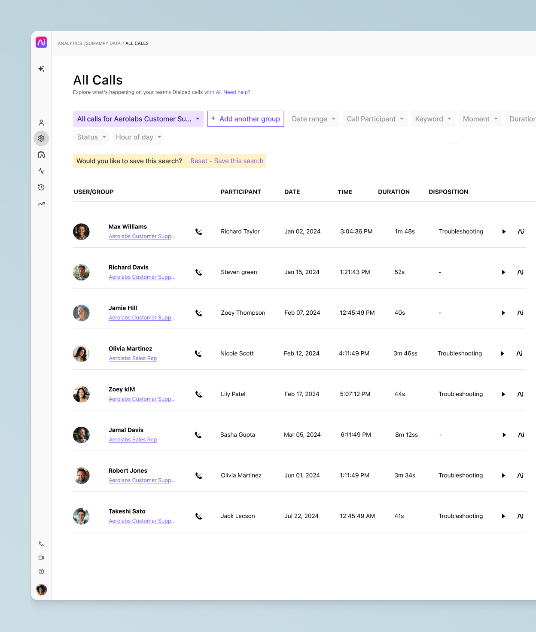The image size is (536, 632).
Task: Click the video meeting sidebar icon
Action: click(x=41, y=558)
